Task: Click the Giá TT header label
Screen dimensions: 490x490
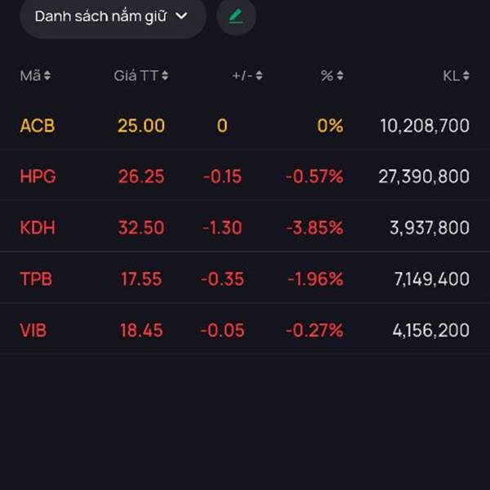Action: (136, 76)
